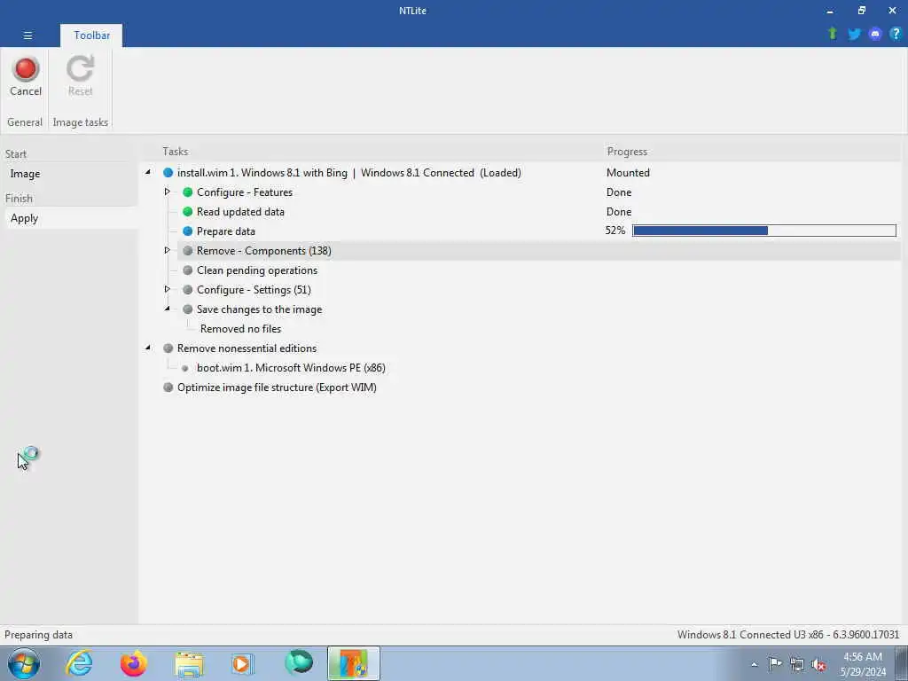
Task: Show hidden tray icons arrow
Action: (x=754, y=664)
